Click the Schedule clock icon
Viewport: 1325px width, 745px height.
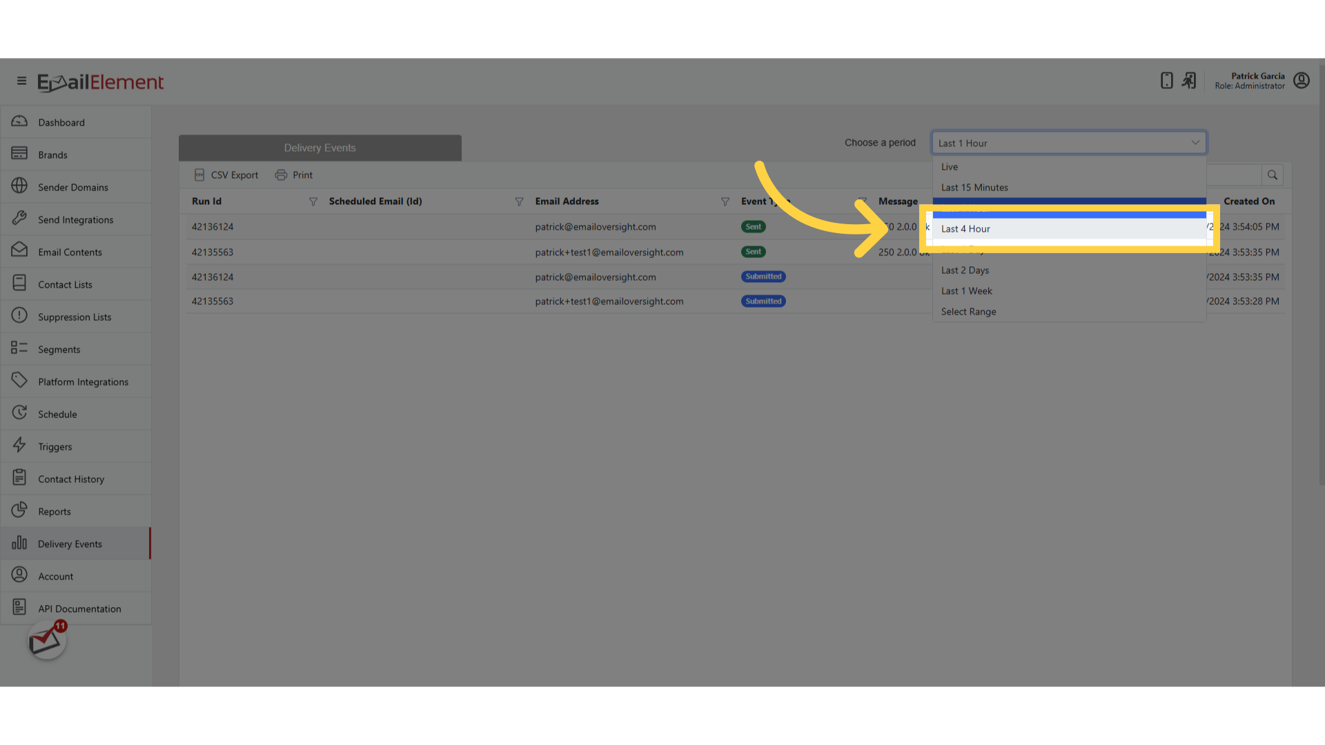tap(19, 413)
